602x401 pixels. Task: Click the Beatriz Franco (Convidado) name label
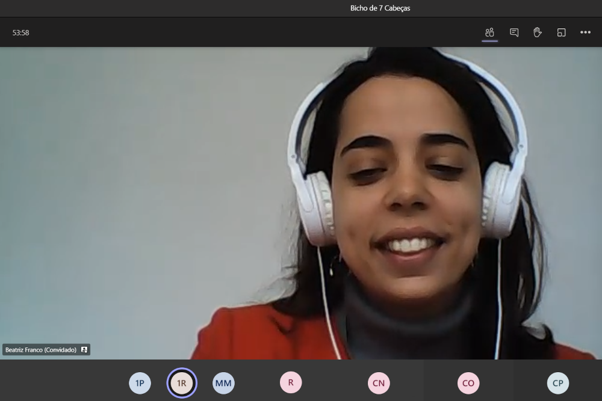pos(41,350)
